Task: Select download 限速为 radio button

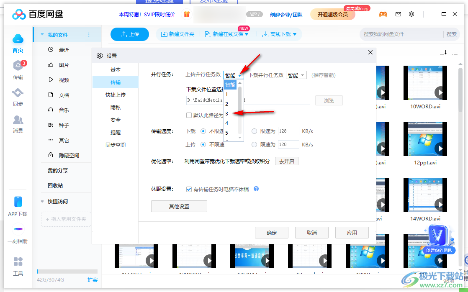Action: [x=254, y=131]
